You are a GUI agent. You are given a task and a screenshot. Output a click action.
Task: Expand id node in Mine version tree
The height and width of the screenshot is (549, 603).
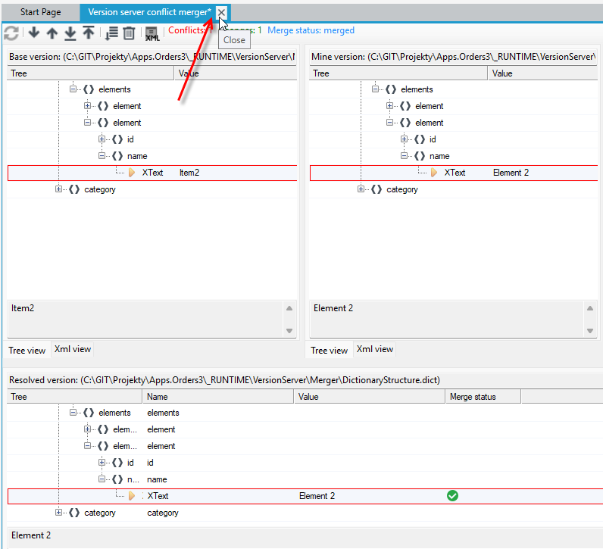[404, 139]
